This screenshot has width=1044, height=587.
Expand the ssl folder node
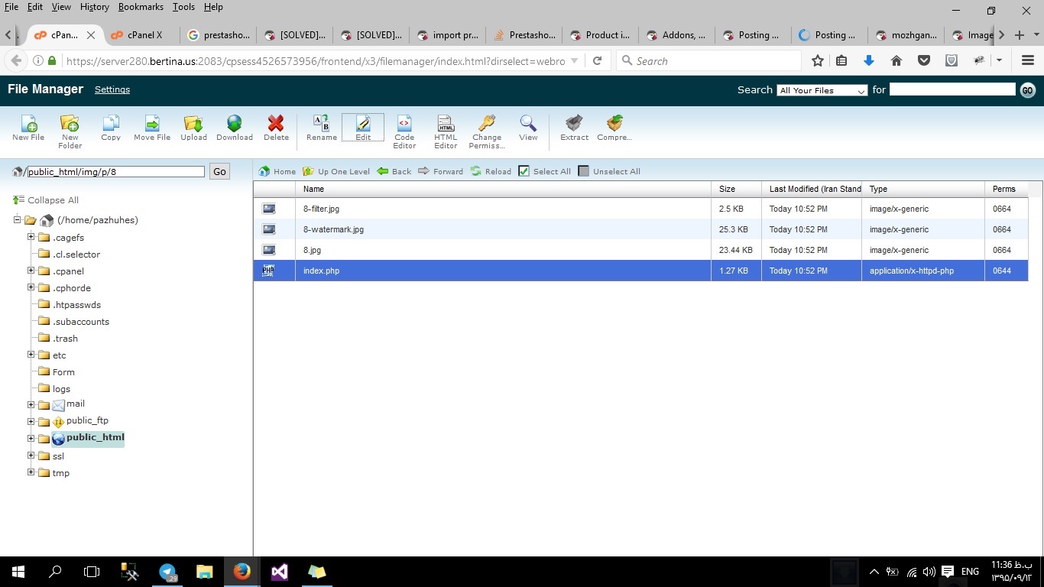pos(31,456)
